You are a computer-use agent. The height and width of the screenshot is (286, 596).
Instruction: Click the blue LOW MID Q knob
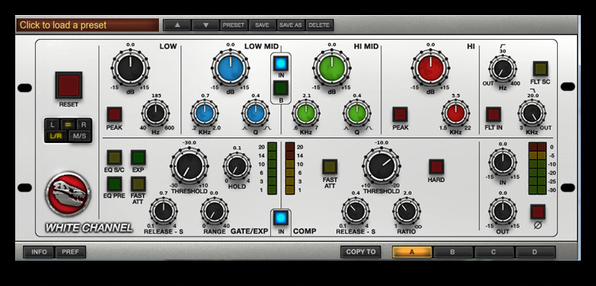[x=256, y=113]
